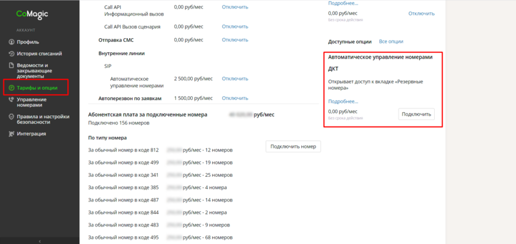Click the История списаний clock icon
This screenshot has height=244, width=516.
click(x=11, y=54)
